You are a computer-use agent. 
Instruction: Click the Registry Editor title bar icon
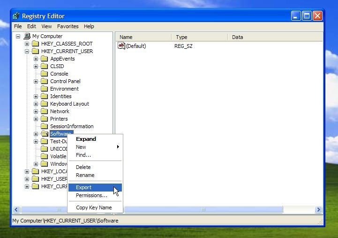(16, 16)
